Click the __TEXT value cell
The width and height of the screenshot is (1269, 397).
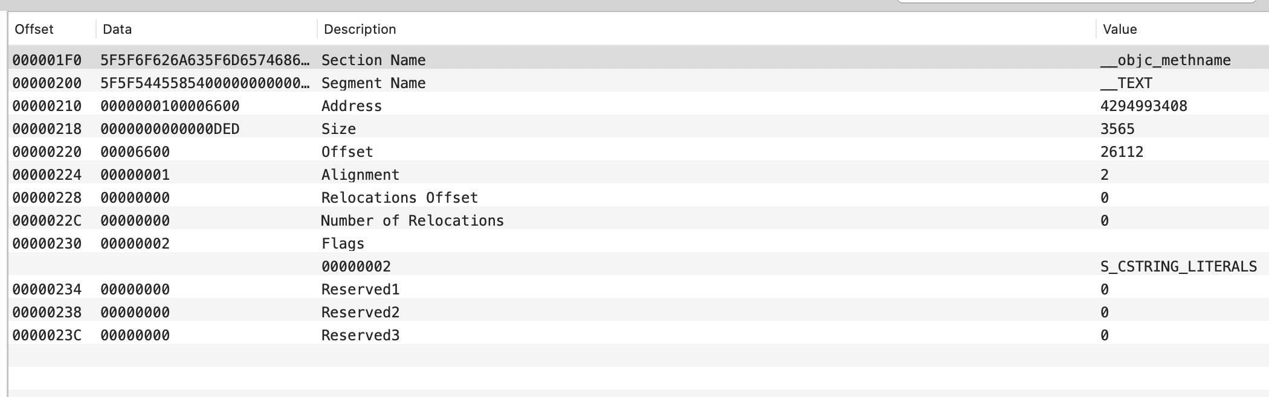(x=1126, y=83)
